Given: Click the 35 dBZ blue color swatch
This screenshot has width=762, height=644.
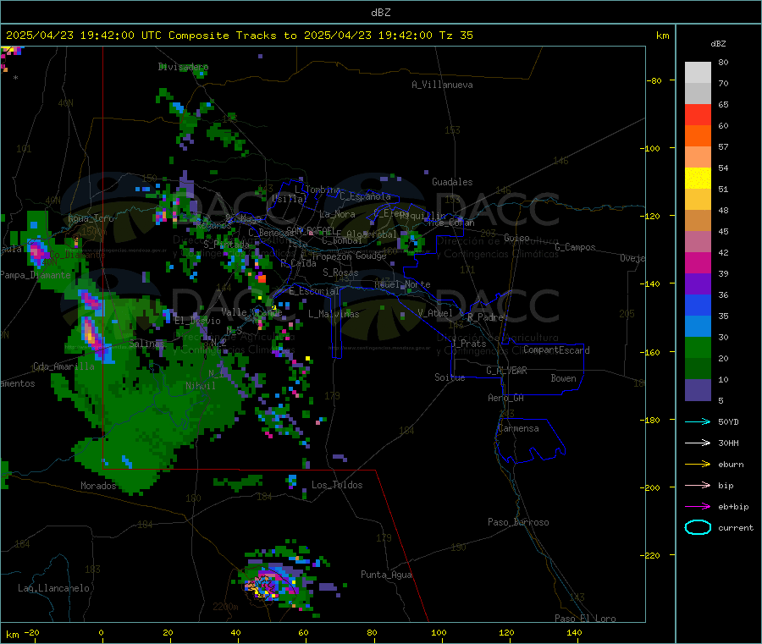Looking at the screenshot, I should 698,305.
